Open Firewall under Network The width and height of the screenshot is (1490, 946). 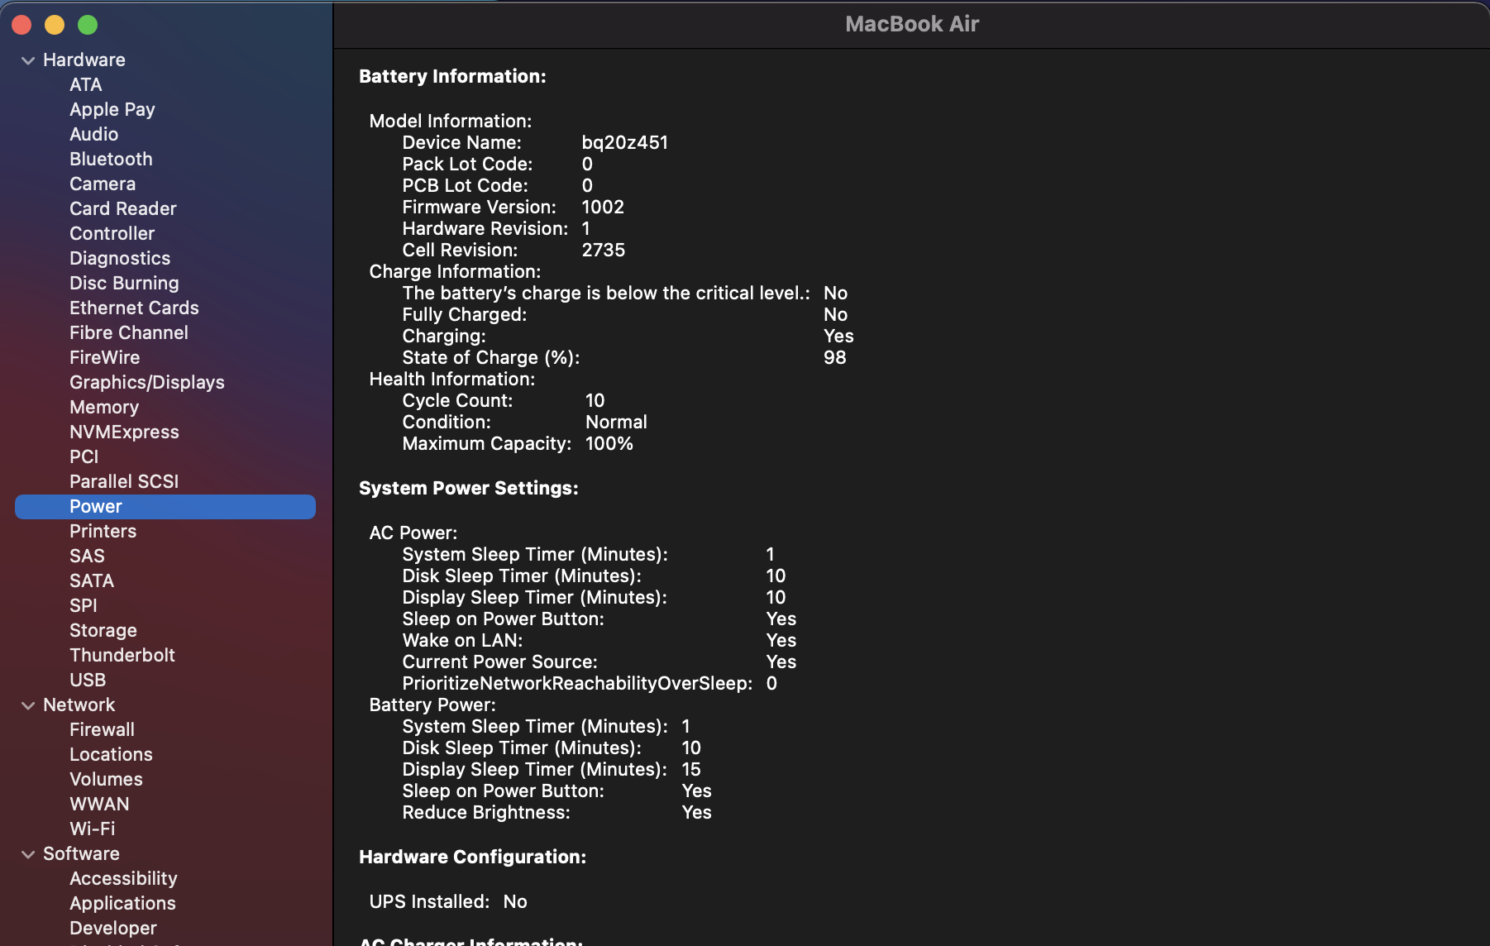point(103,730)
